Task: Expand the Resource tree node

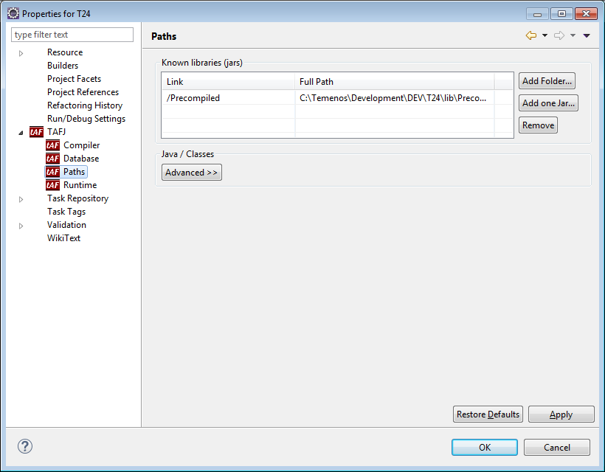Action: (x=21, y=53)
